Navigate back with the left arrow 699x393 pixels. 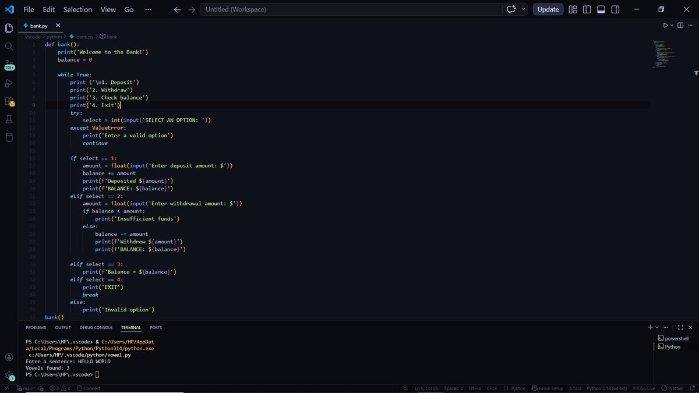pyautogui.click(x=177, y=9)
